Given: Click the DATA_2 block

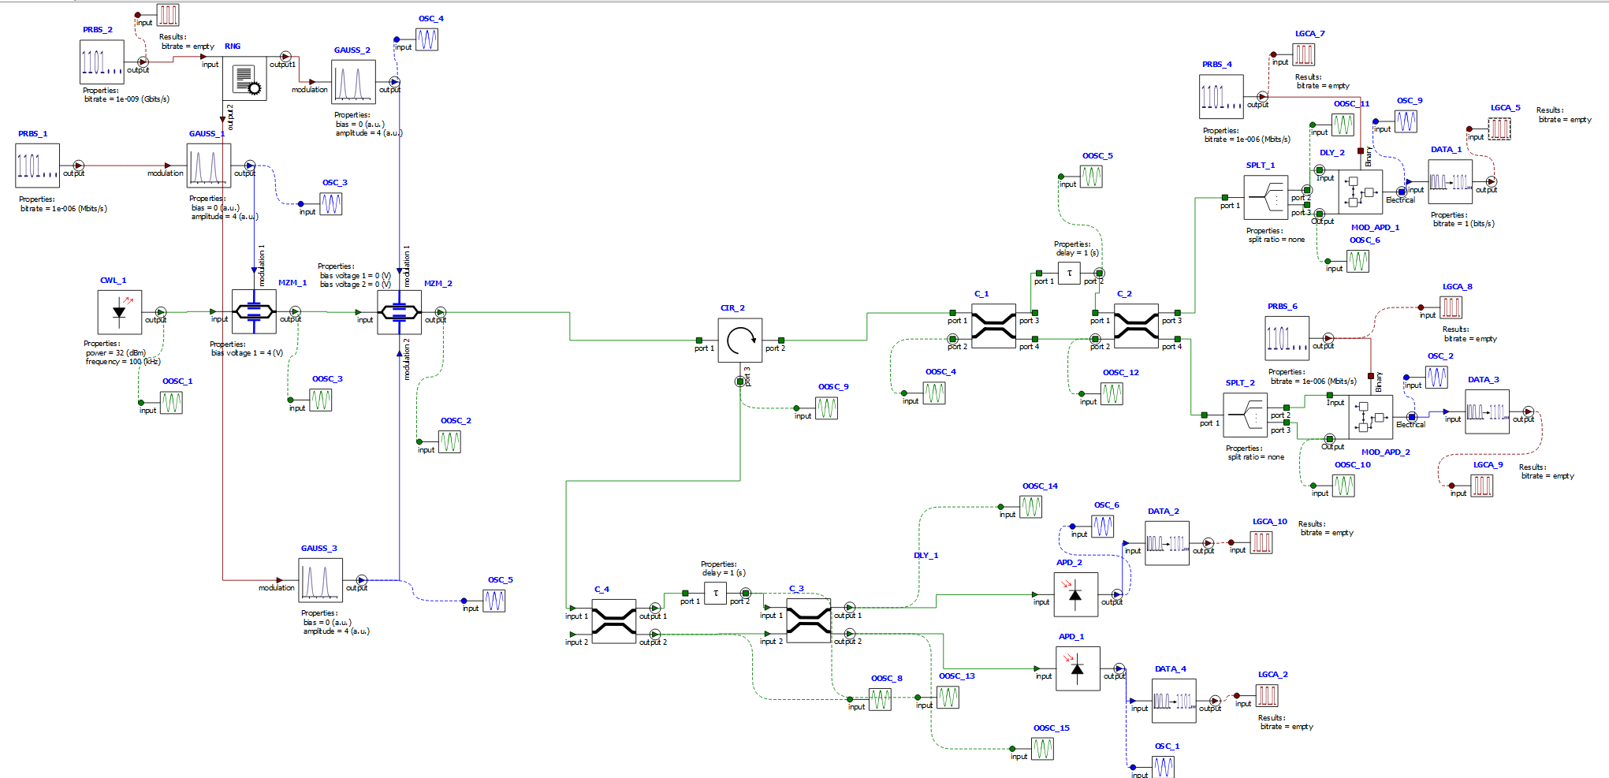Looking at the screenshot, I should (x=1167, y=543).
